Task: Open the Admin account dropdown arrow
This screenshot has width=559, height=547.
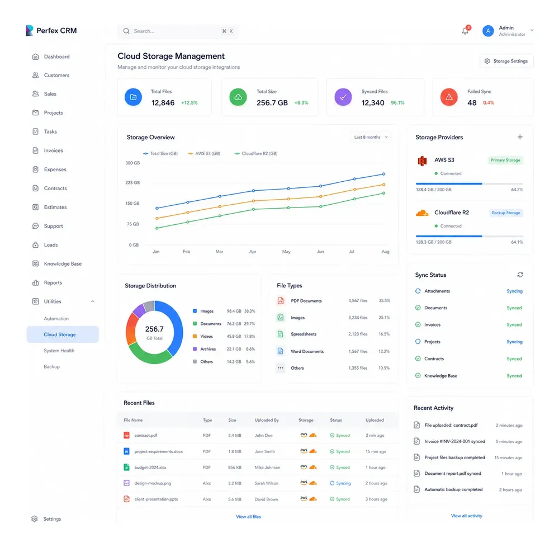Action: coord(532,31)
